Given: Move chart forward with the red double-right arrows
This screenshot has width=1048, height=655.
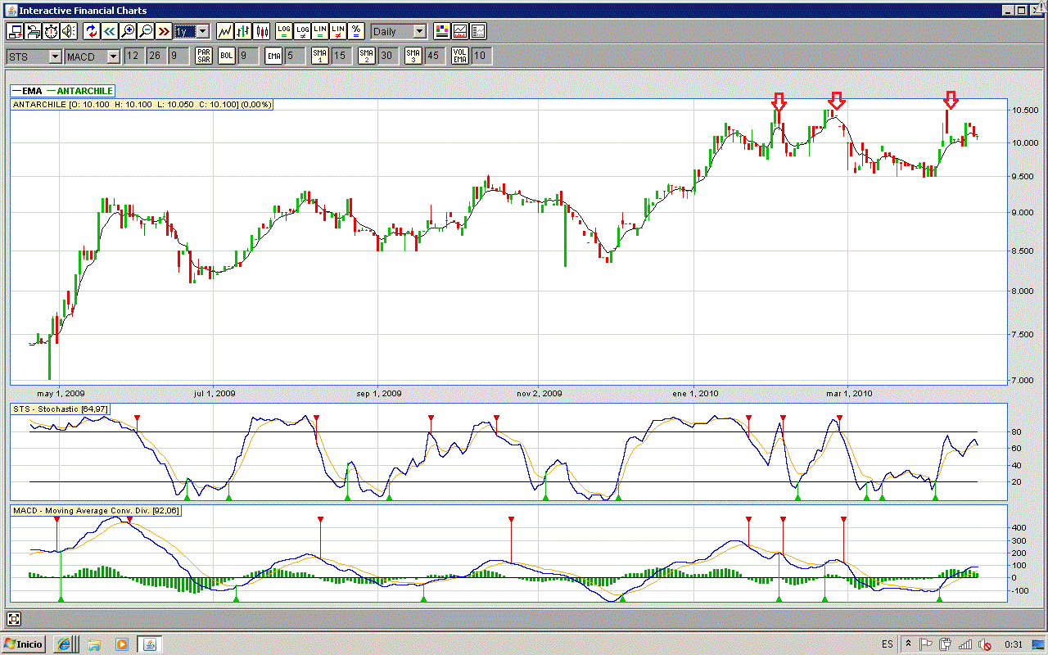Looking at the screenshot, I should [164, 31].
